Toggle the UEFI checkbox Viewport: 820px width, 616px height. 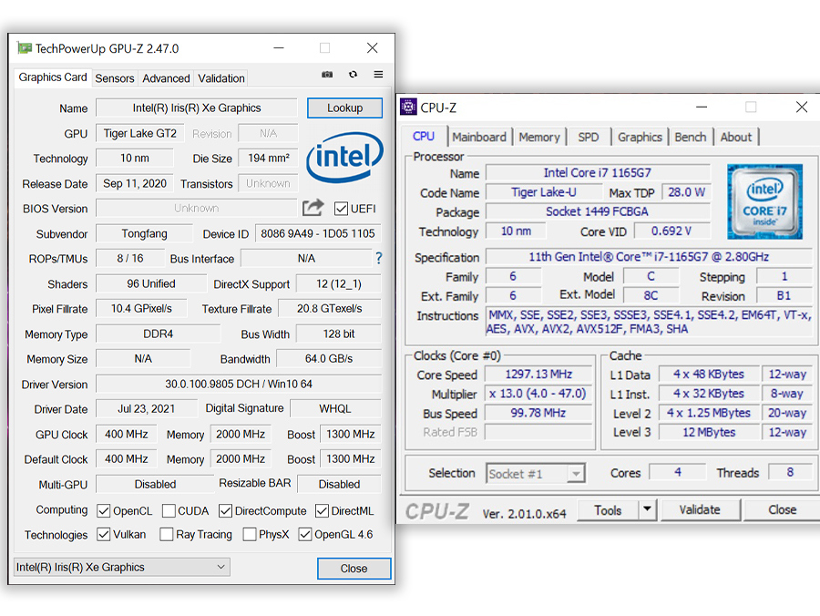click(341, 209)
